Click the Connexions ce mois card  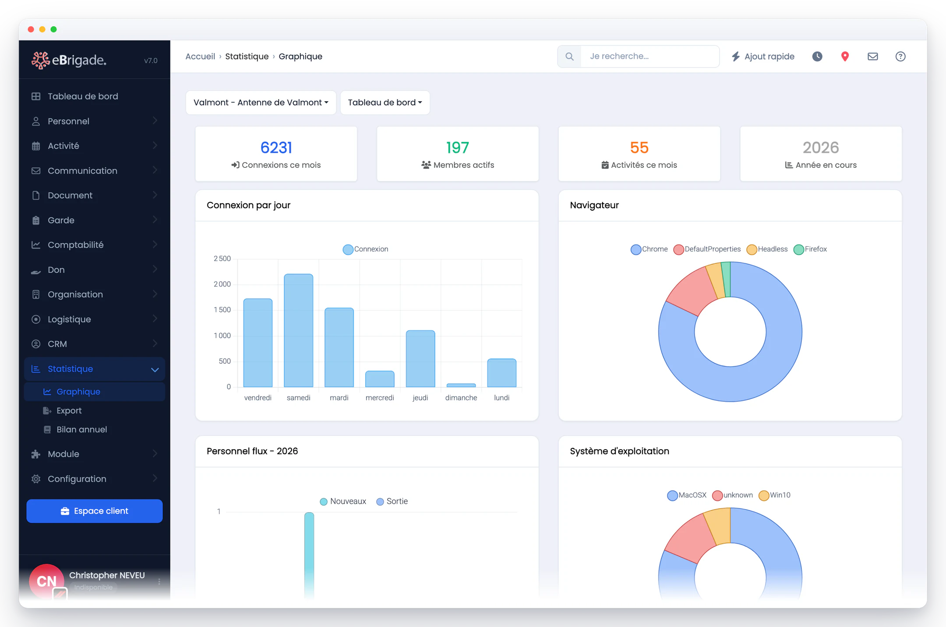click(x=276, y=154)
